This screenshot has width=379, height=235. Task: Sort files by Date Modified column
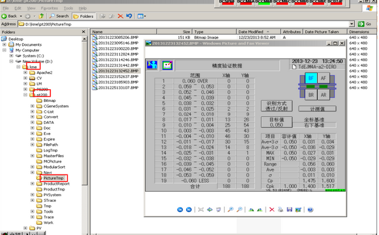[259, 32]
